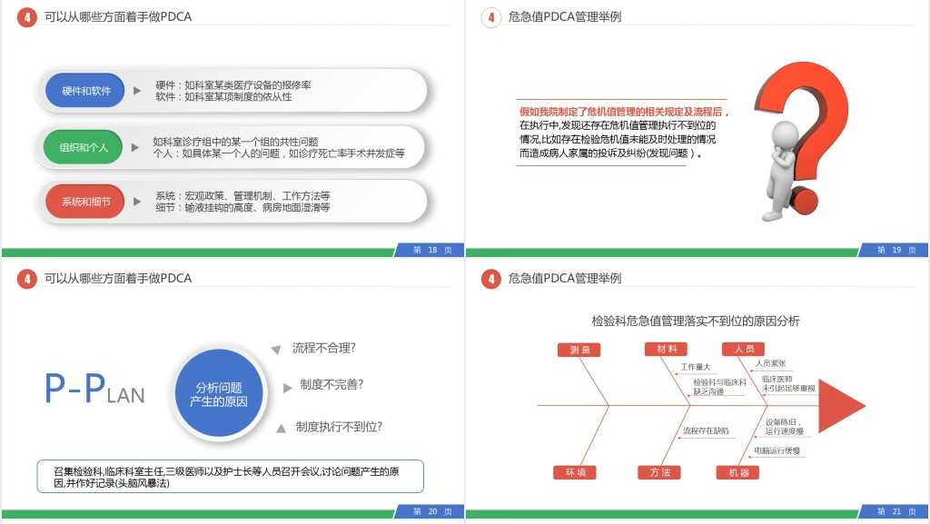Select the blue 分析问题产生的原因 circle
This screenshot has height=524, width=930.
click(218, 394)
